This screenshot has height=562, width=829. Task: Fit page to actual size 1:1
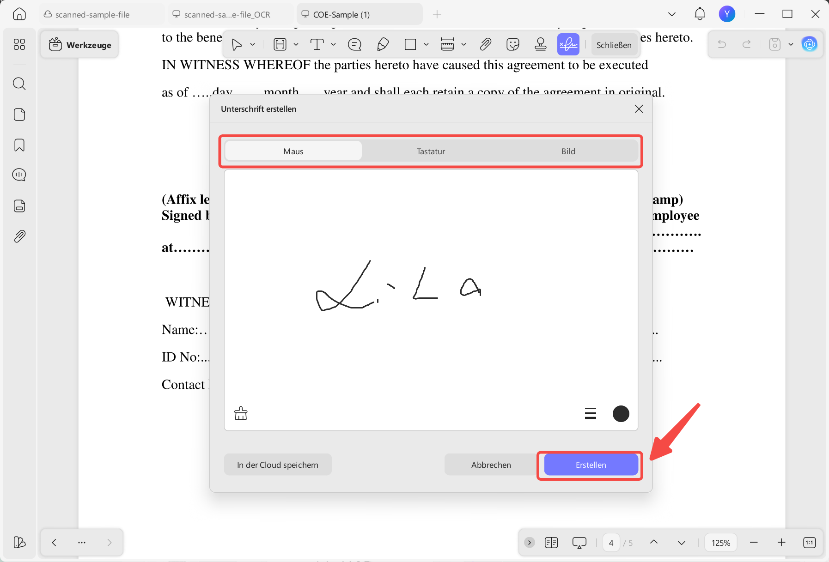coord(810,543)
